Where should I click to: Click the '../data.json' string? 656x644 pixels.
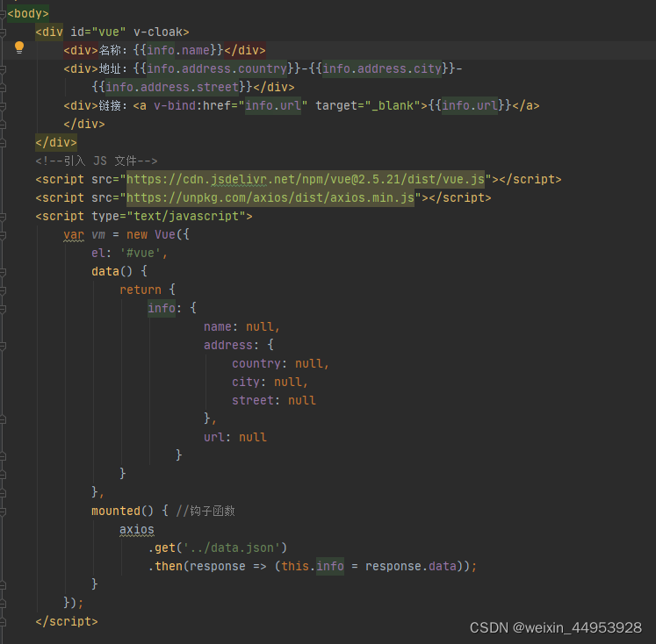(x=232, y=547)
